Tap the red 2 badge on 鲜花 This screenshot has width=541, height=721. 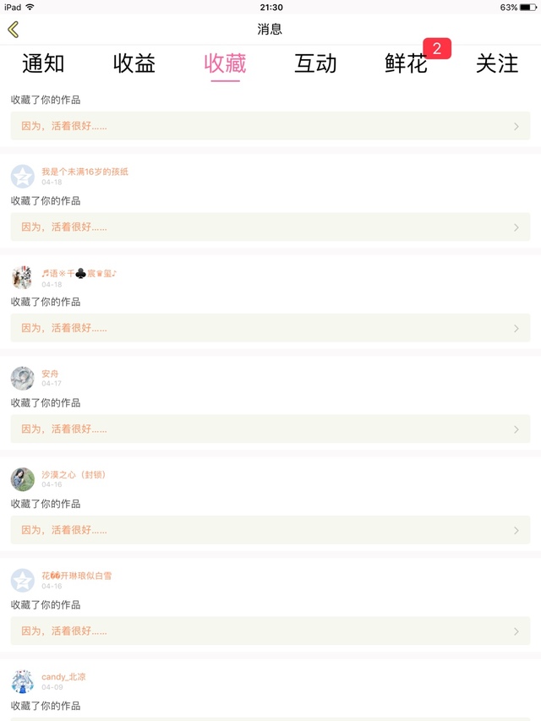[x=437, y=49]
